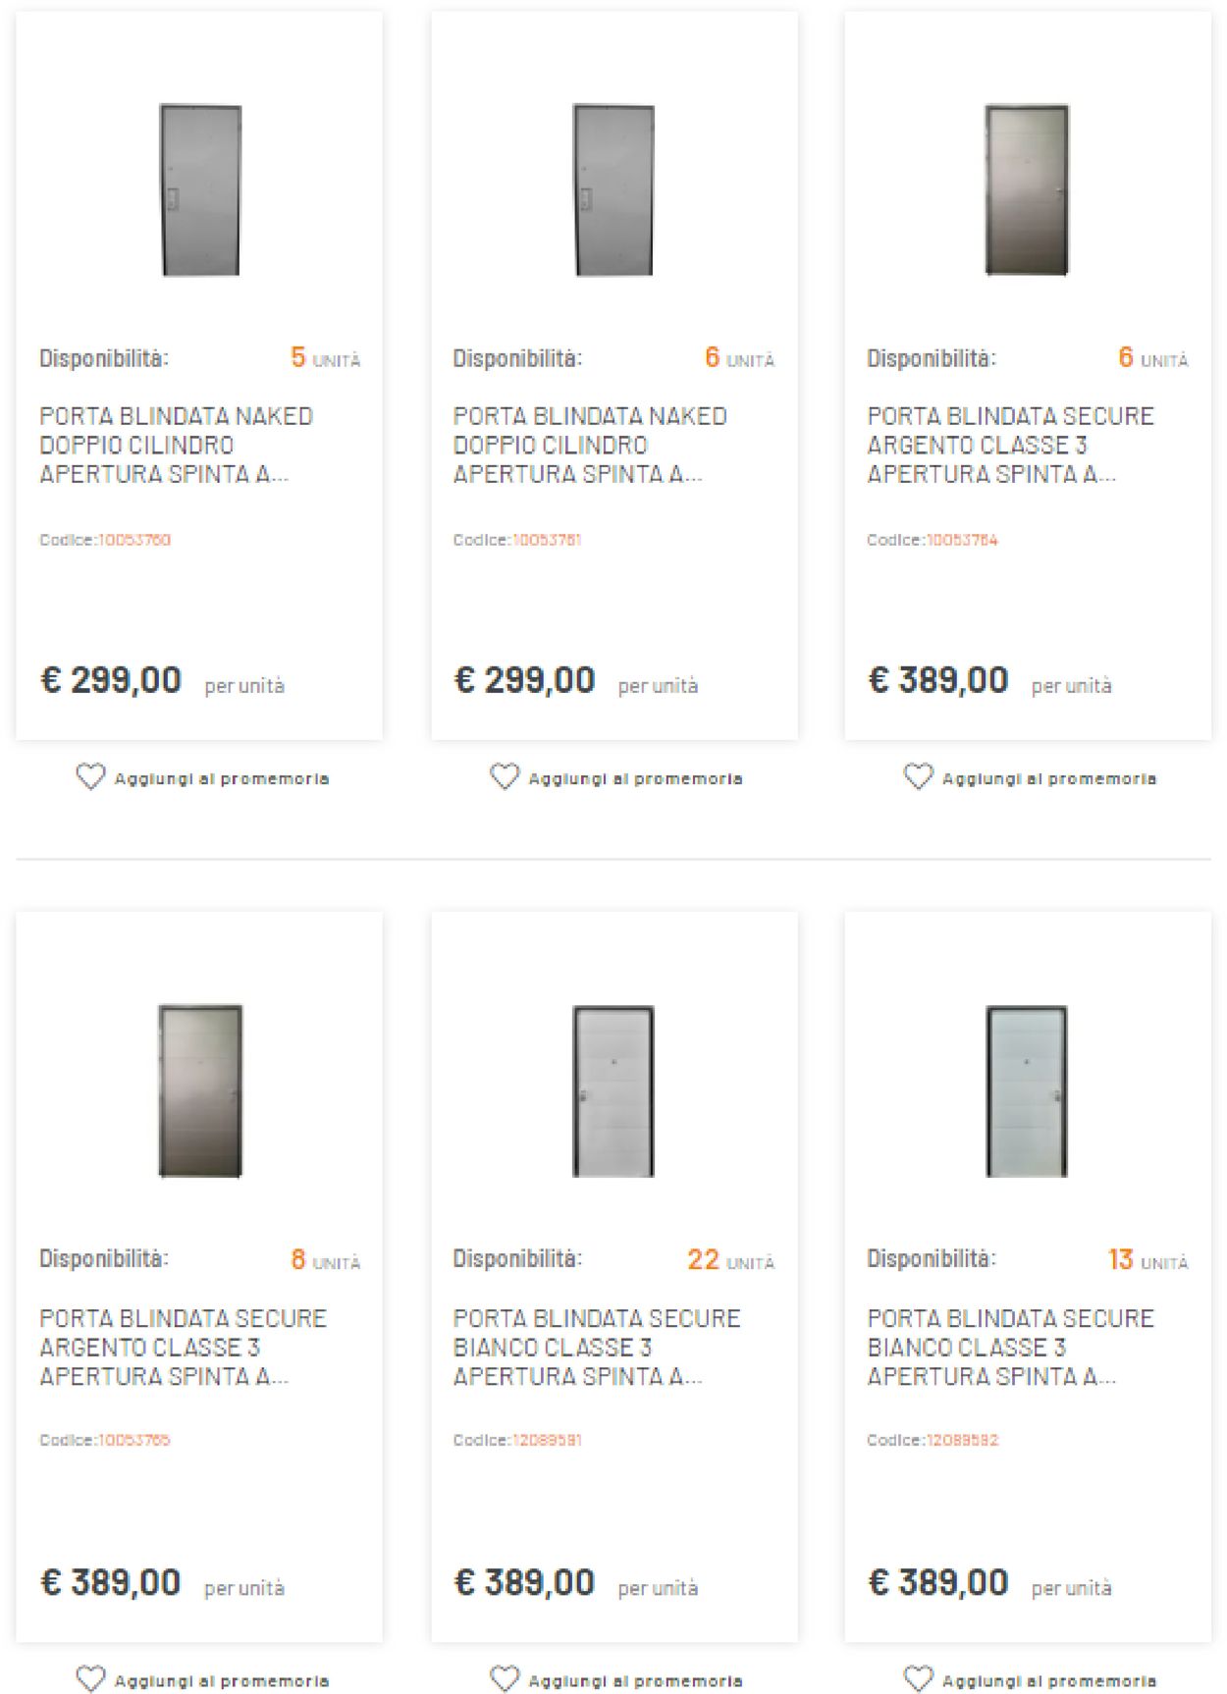Click 'Aggiungi al promemoria' text under 22-unit door
1227x1694 pixels.
(x=635, y=1681)
